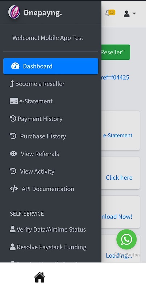Expand the user account dropdown

click(x=130, y=14)
